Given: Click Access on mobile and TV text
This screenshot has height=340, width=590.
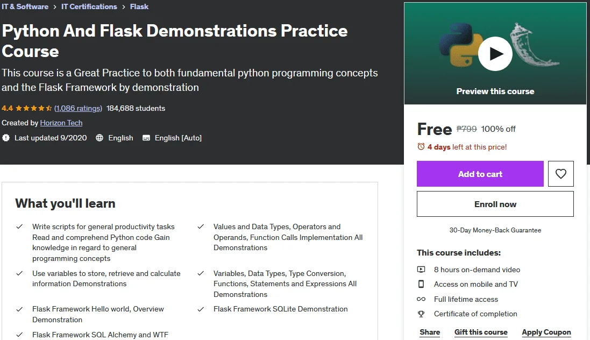Looking at the screenshot, I should (476, 284).
